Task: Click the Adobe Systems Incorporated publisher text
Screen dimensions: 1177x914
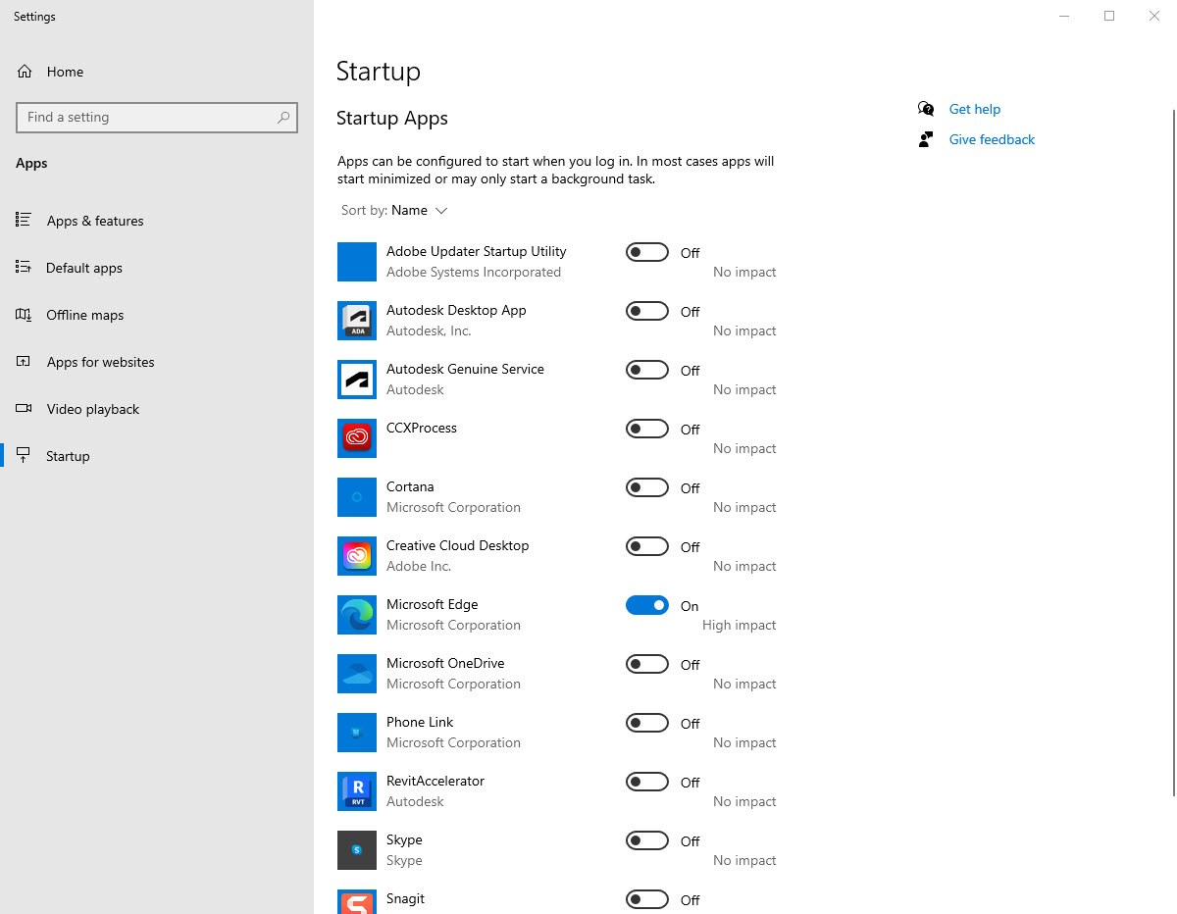Action: pos(474,272)
